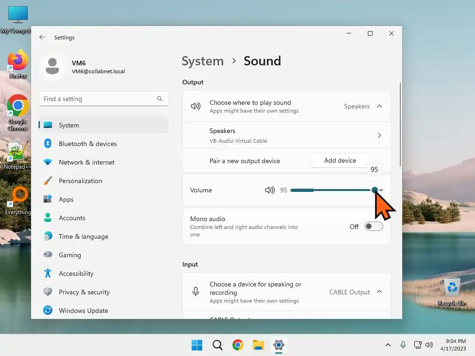Open clock showing 9:04 PM 4/17/2023
This screenshot has width=475, height=356.
pyautogui.click(x=453, y=345)
